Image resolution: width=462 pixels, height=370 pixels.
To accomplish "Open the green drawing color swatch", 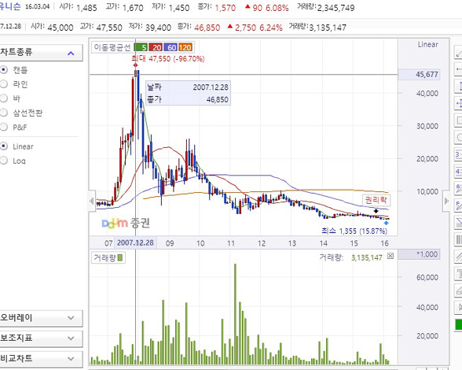I will 459,324.
